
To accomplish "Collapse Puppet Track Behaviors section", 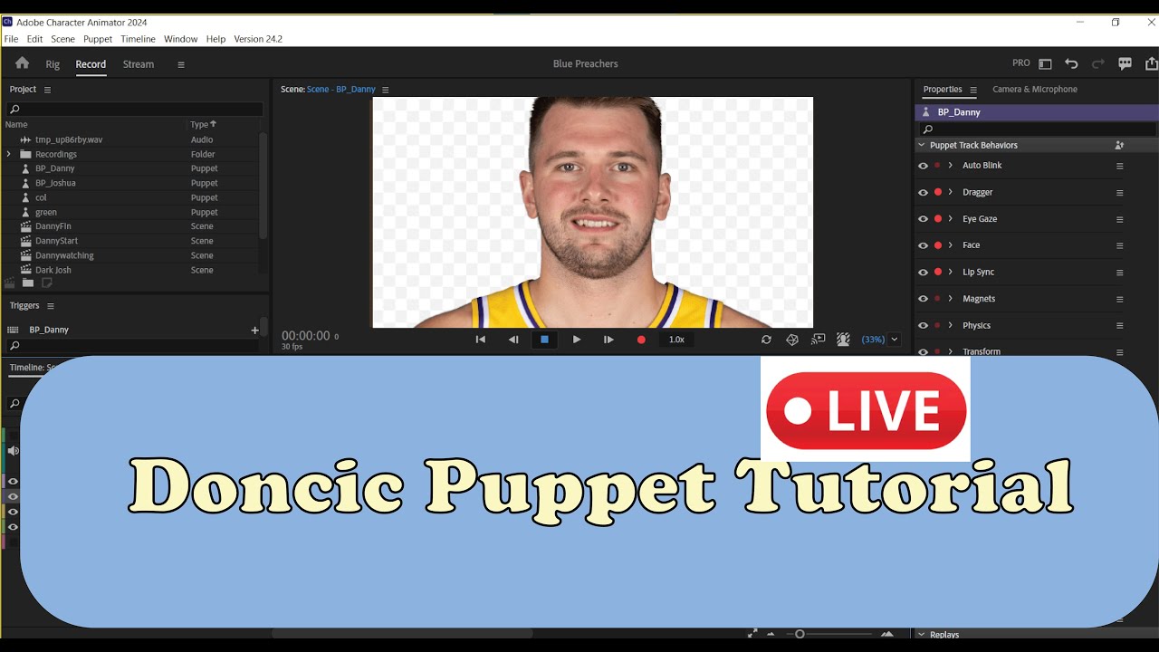I will 922,145.
